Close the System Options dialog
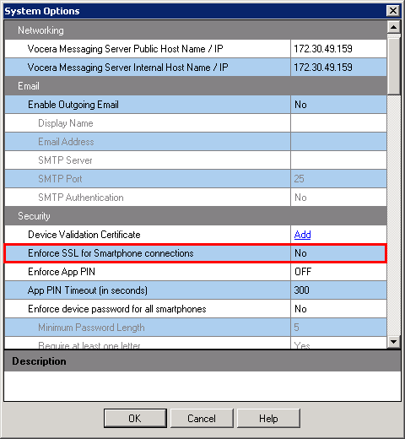405x439 pixels. coord(393,11)
